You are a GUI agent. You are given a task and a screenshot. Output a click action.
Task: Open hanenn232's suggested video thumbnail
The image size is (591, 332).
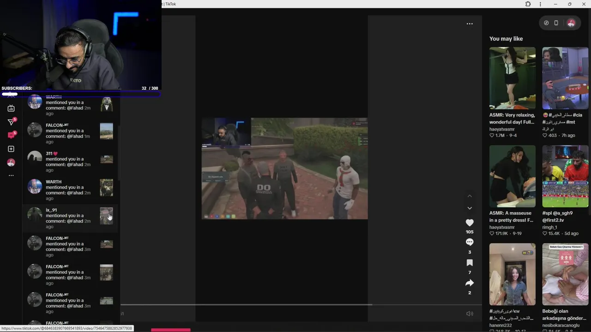click(513, 274)
